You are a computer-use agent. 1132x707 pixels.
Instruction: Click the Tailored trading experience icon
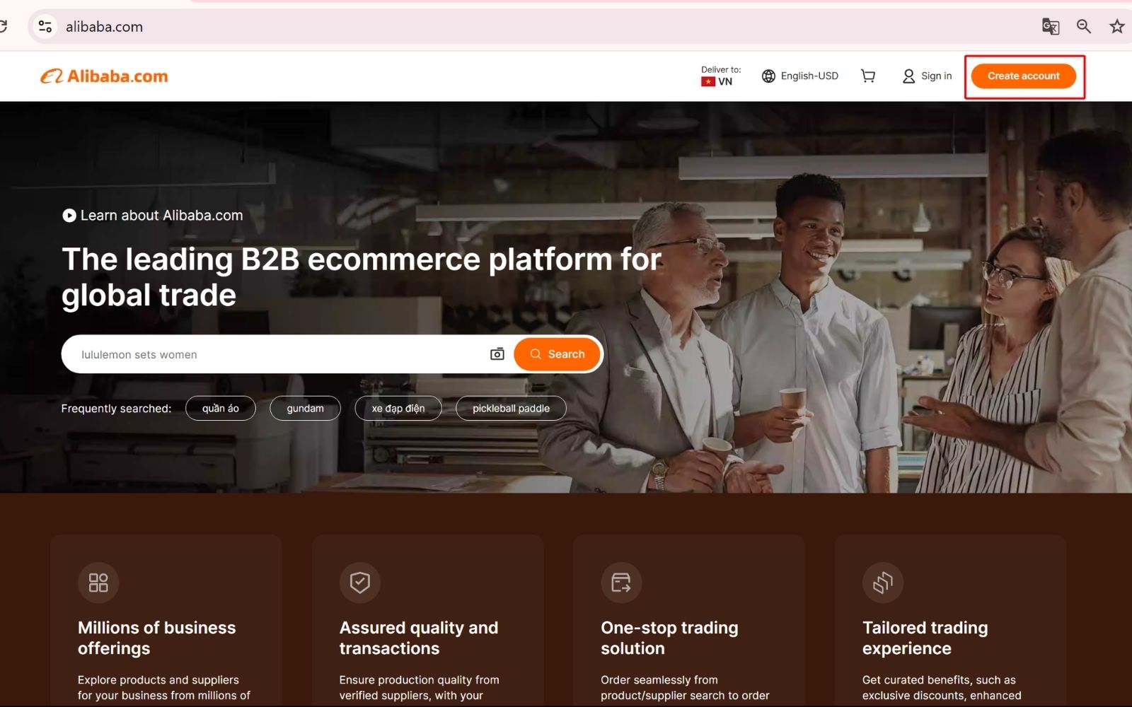pos(883,583)
